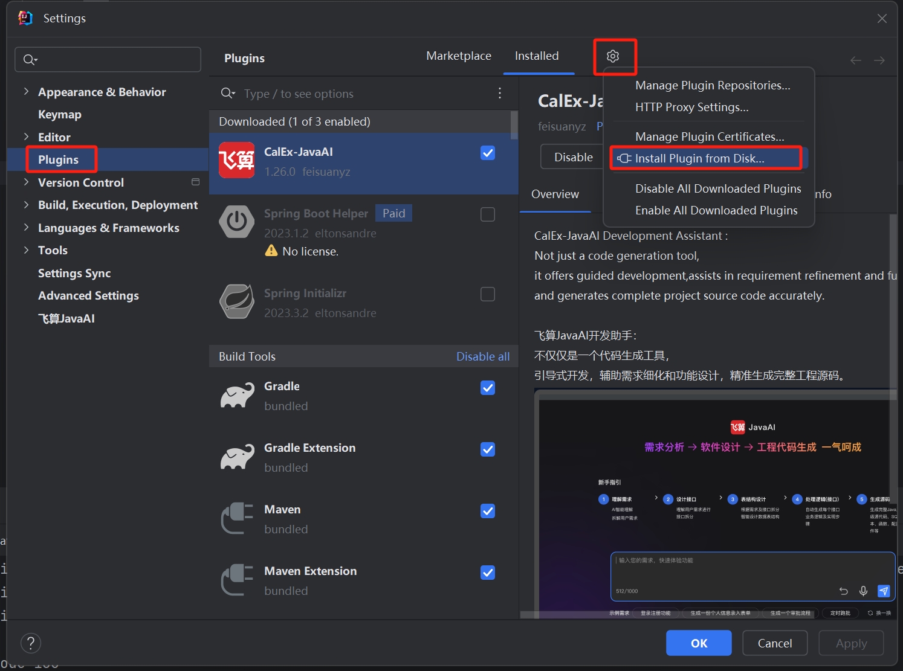Expand the Editor tree node
The width and height of the screenshot is (903, 671).
coord(26,136)
